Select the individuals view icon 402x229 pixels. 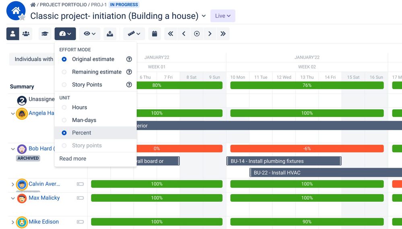12,34
